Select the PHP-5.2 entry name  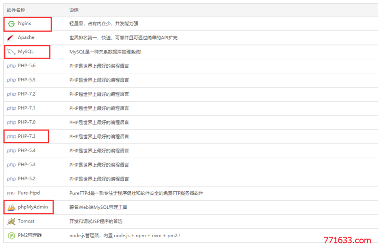point(26,179)
